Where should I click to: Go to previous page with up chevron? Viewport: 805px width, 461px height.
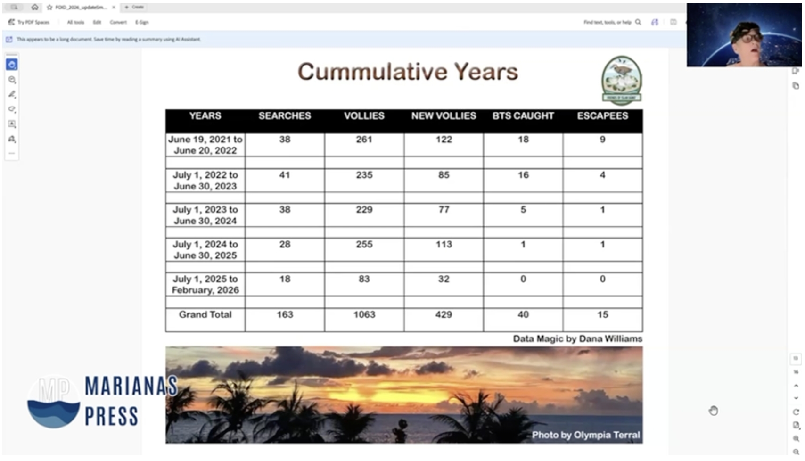point(796,386)
